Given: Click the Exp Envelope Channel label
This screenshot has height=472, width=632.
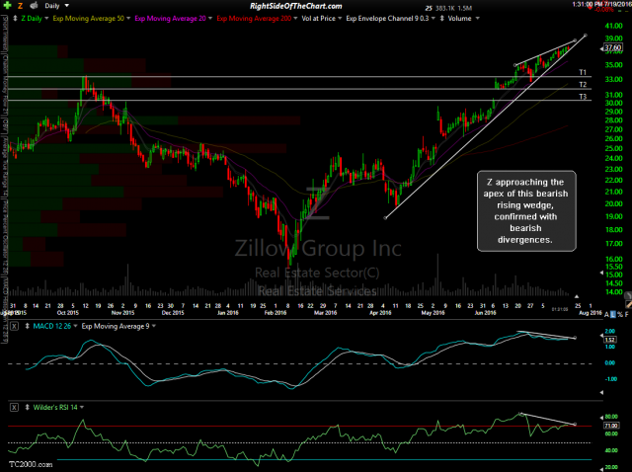Looking at the screenshot, I should pyautogui.click(x=387, y=18).
